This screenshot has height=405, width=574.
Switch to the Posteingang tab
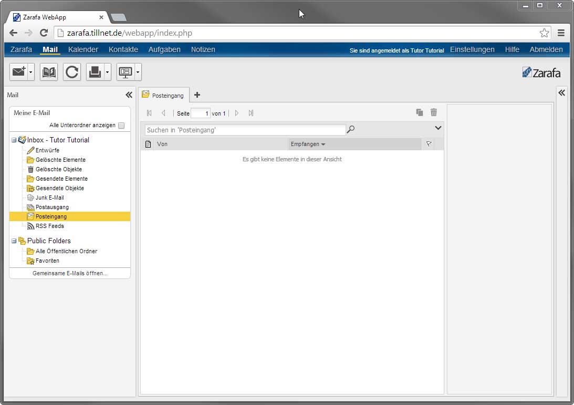click(x=164, y=95)
